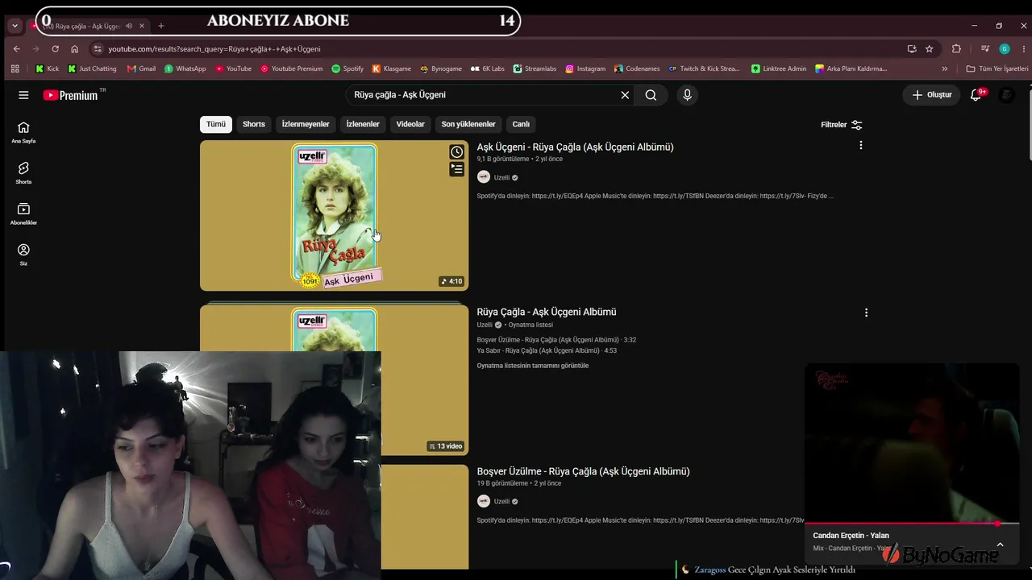1032x580 pixels.
Task: Open the Boşver Üzülme video result title
Action: 583,471
